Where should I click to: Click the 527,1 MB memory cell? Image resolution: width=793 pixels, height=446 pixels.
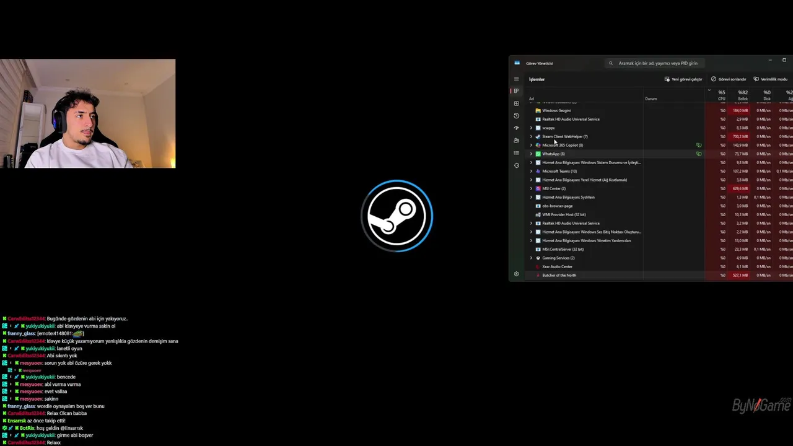pyautogui.click(x=740, y=275)
